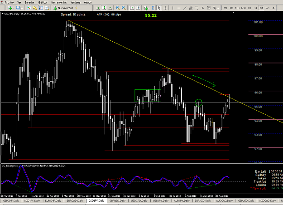Click the green 95.22 price label
Viewport: 283px width, 205px height.
tap(151, 15)
